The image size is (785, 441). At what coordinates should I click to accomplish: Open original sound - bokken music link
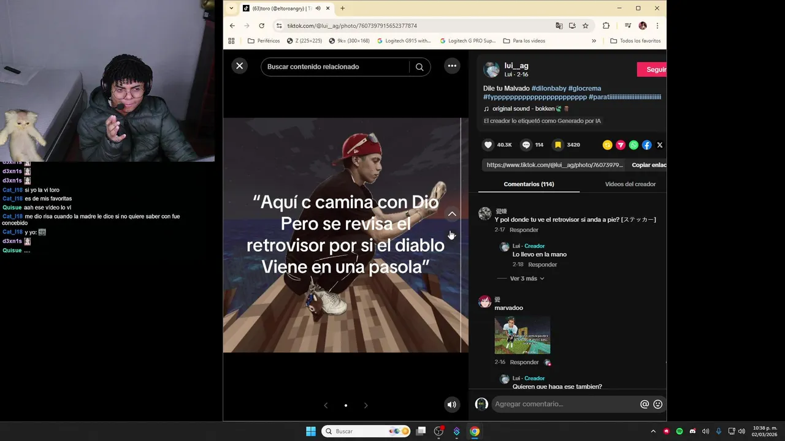(526, 109)
